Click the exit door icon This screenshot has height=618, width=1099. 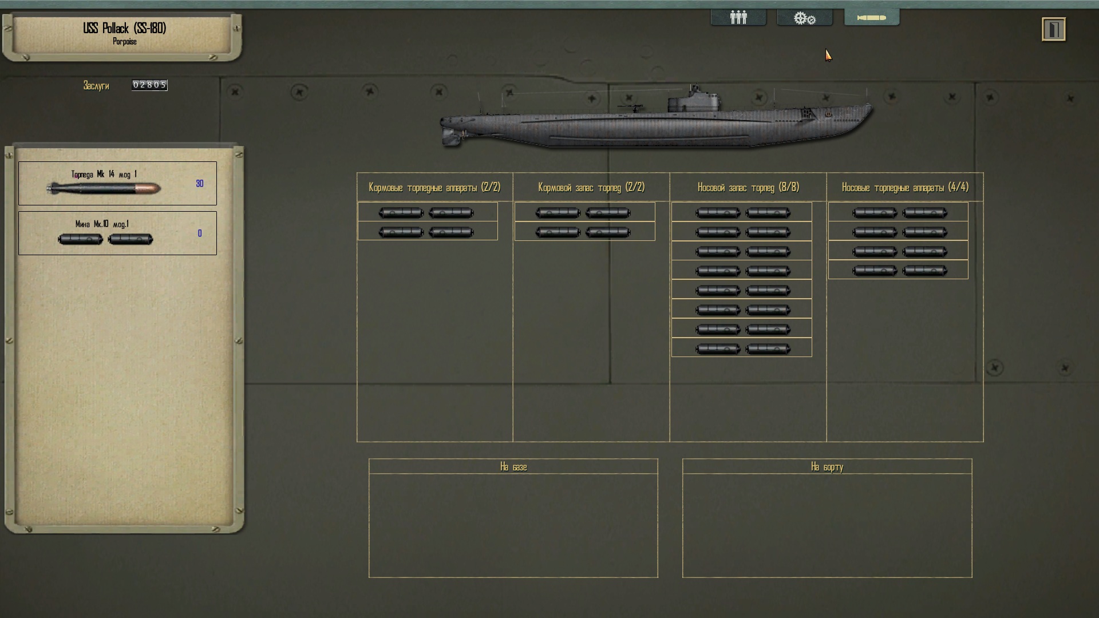1053,29
